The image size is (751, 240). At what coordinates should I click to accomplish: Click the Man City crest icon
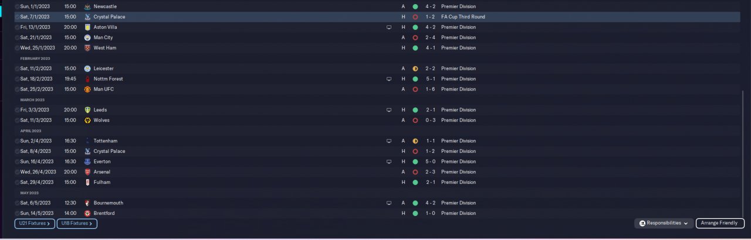click(x=87, y=37)
